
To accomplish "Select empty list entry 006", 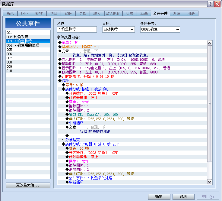I will tap(28, 54).
